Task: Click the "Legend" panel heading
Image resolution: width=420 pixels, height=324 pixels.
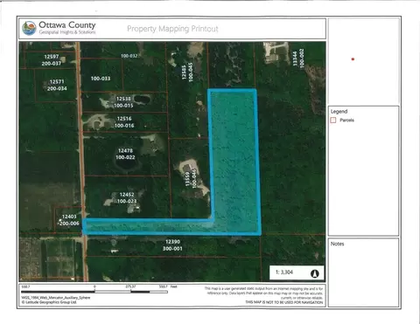Action: [339, 112]
